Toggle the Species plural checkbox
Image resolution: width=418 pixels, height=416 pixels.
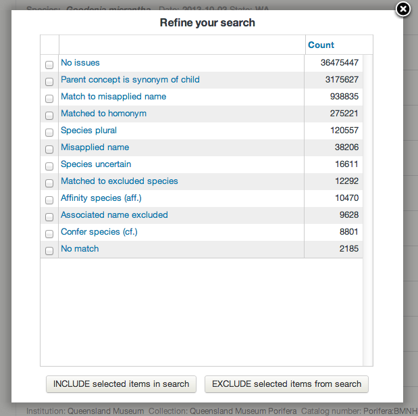49,133
